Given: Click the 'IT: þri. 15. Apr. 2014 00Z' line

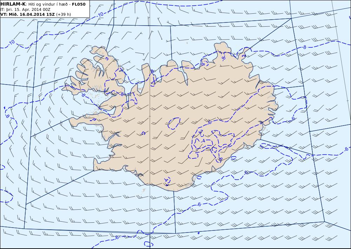Looking at the screenshot, I should coord(26,9).
